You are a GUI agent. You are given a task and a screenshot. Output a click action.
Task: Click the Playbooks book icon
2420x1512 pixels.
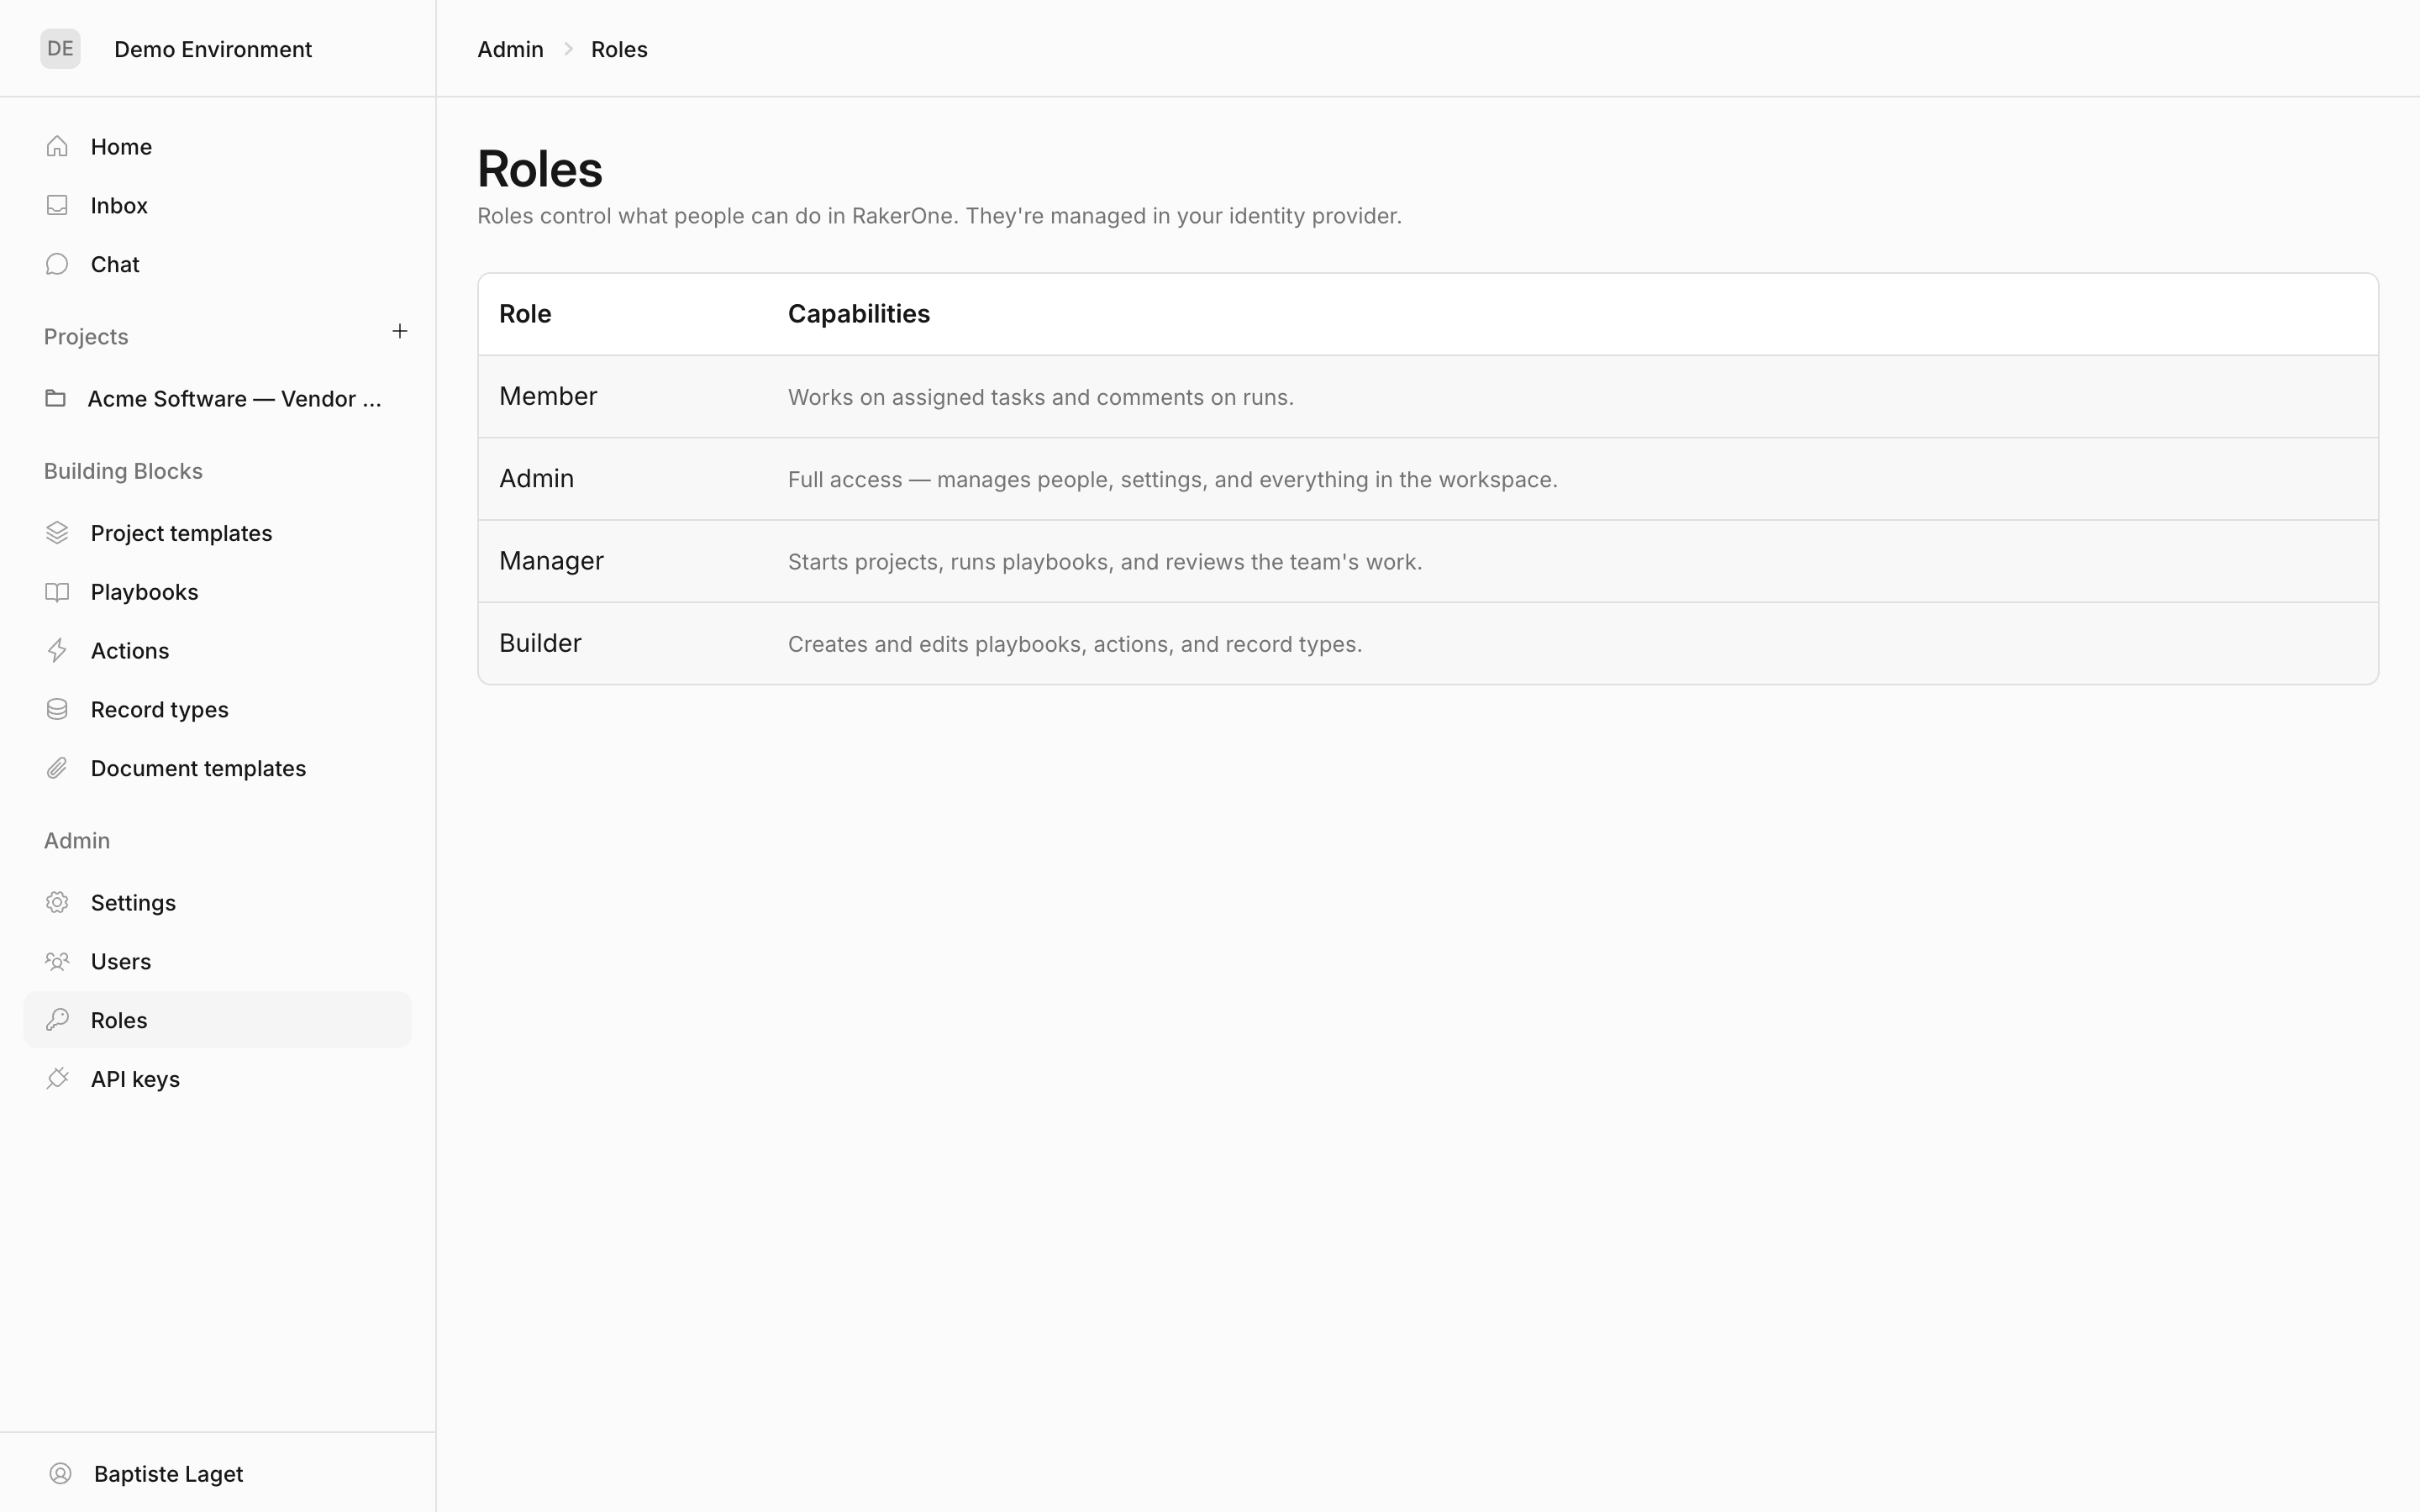[x=57, y=592]
